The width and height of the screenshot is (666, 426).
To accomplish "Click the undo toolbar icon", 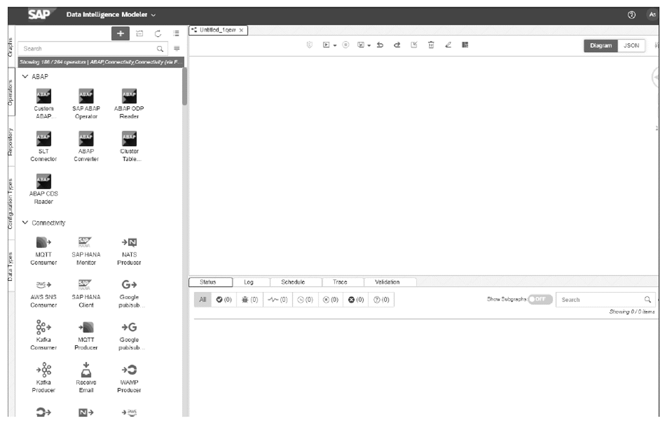I will (380, 45).
